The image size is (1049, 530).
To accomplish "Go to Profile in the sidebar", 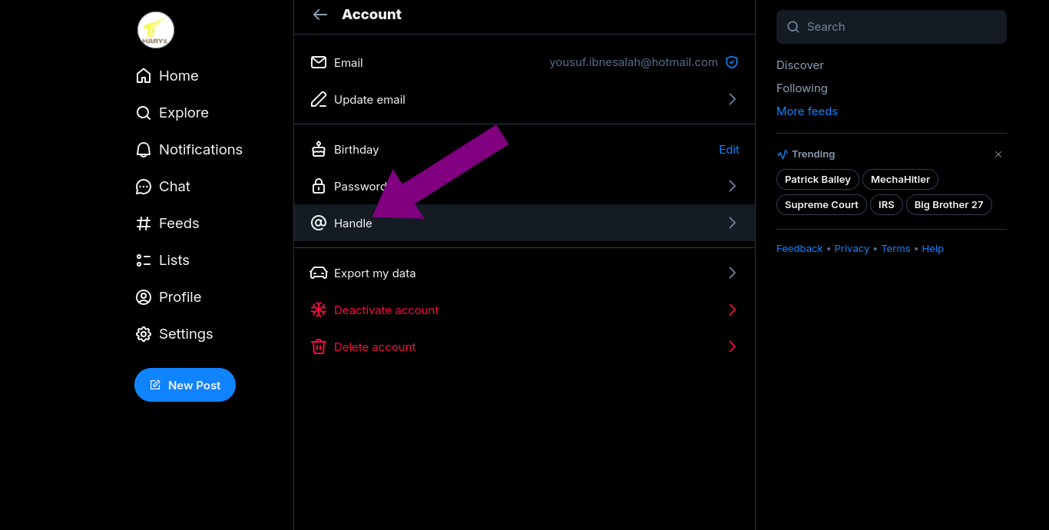I will (180, 297).
